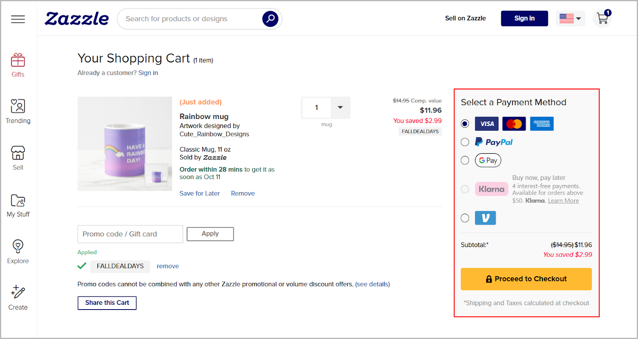The width and height of the screenshot is (638, 339).
Task: Open Gifts from the sidebar
Action: 18,66
